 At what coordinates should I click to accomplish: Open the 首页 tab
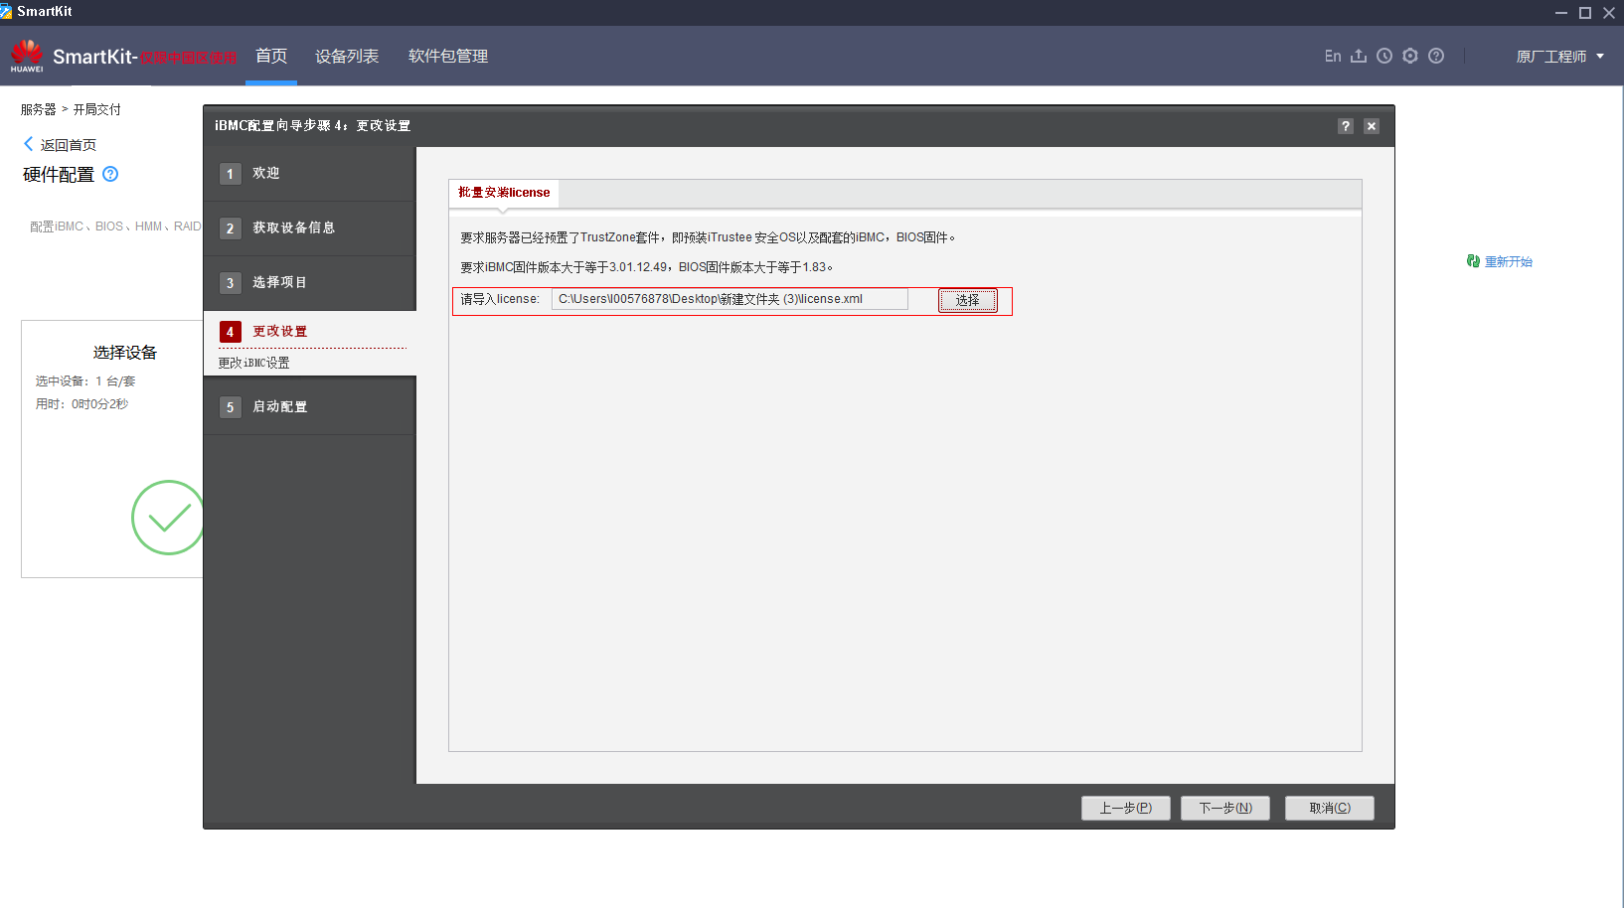[271, 56]
